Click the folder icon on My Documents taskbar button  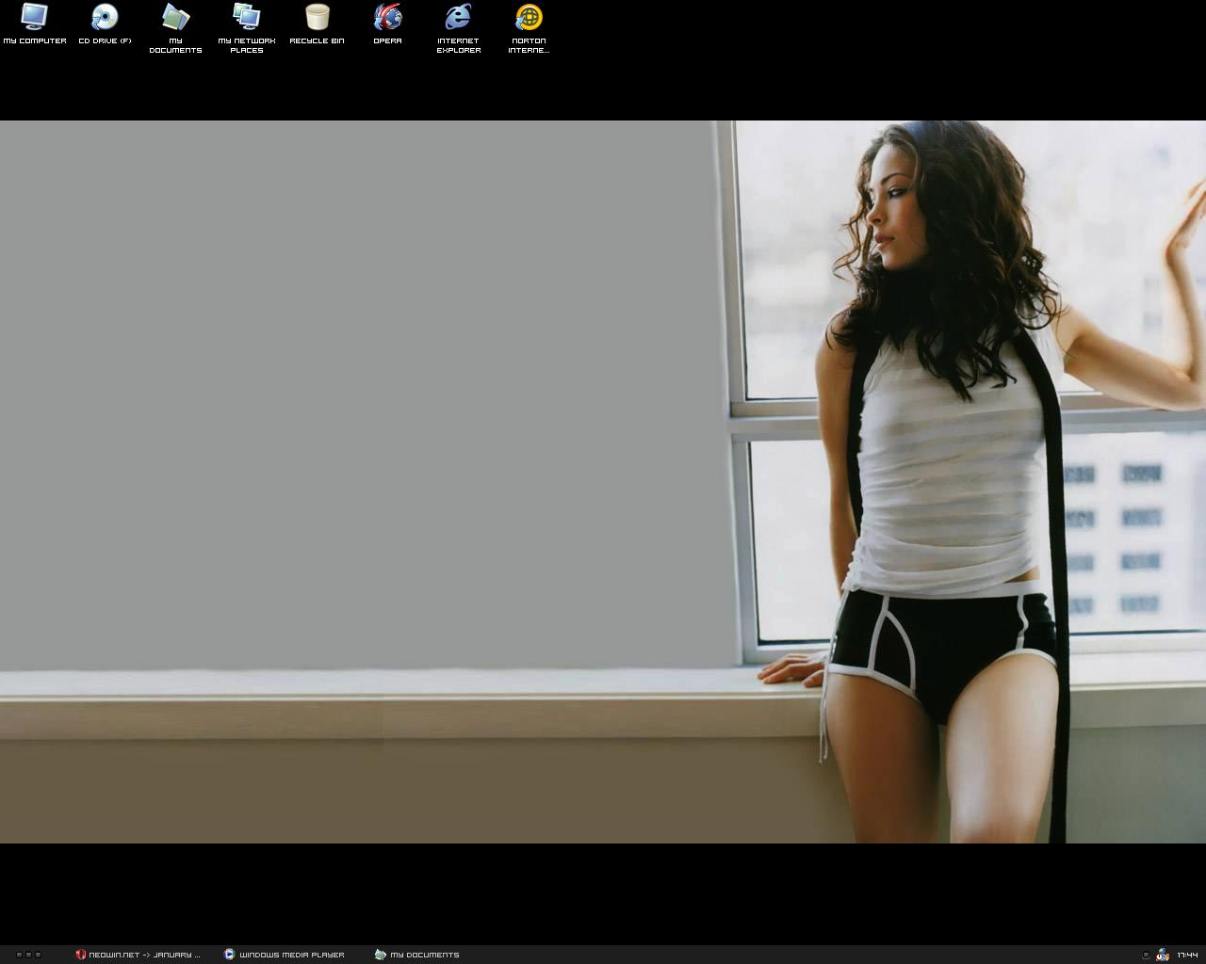380,955
